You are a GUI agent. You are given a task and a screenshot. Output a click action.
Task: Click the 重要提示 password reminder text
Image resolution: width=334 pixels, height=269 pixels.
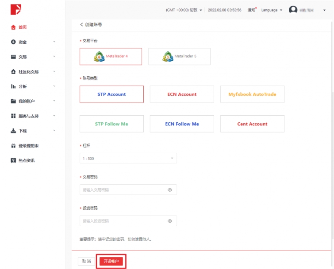[x=116, y=239]
